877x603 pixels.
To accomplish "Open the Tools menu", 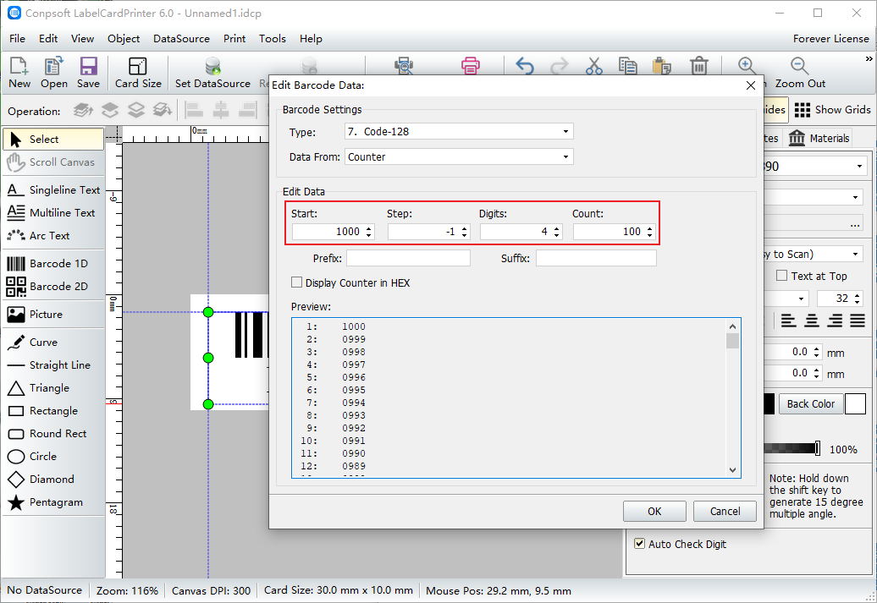I will [273, 39].
